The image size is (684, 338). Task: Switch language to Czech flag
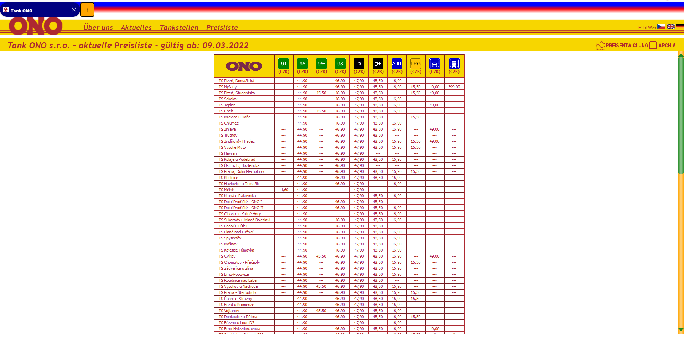point(661,26)
